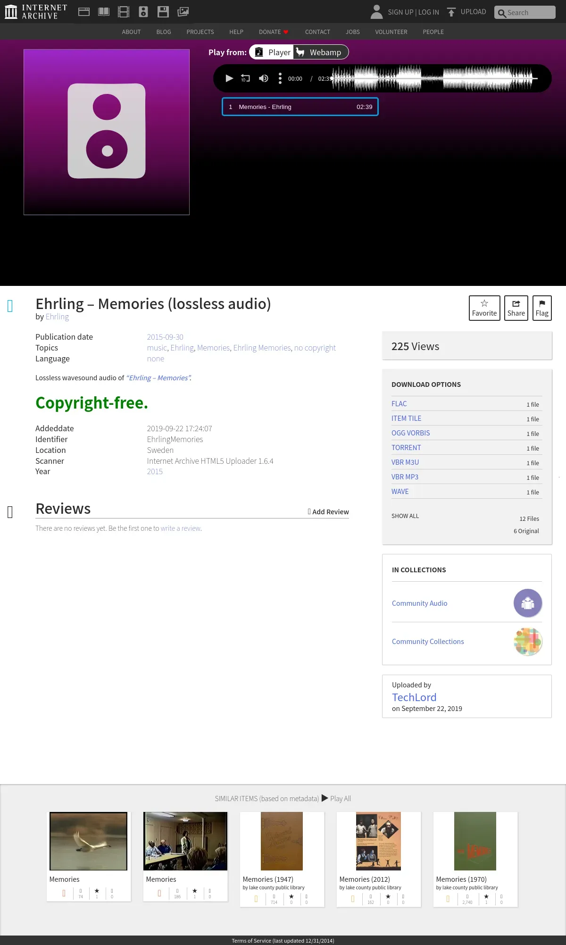Open the Software floppy-disk icon
Image resolution: width=566 pixels, height=945 pixels.
click(163, 12)
